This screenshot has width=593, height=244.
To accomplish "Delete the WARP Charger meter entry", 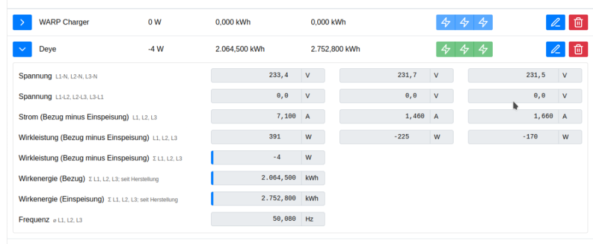I will [x=578, y=23].
